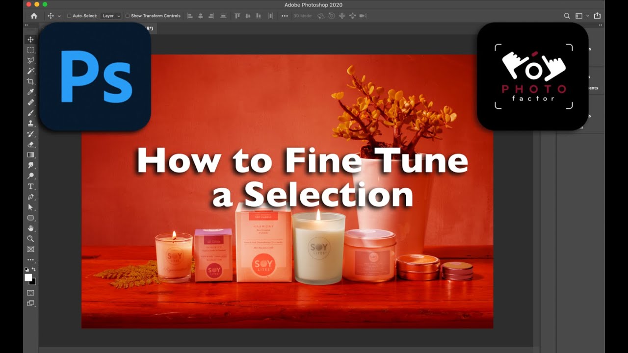
Task: Select the Magic Wand tool
Action: coord(30,71)
